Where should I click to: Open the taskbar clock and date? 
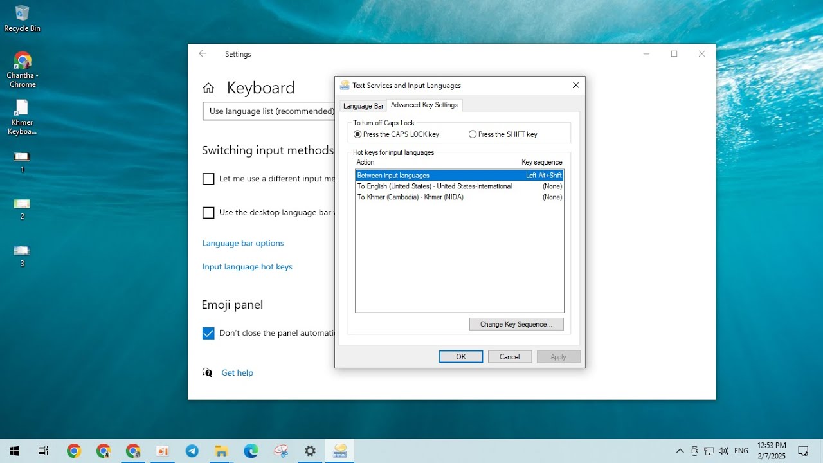[x=772, y=451]
